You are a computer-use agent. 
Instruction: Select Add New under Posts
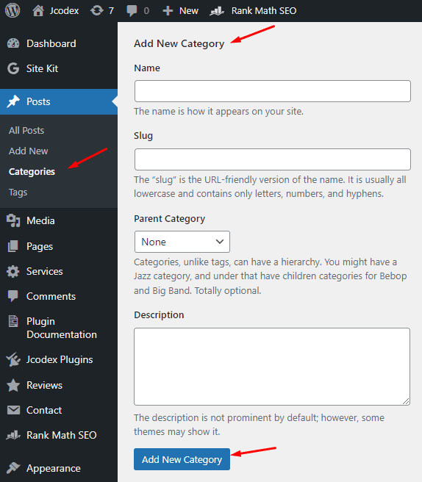pos(28,151)
